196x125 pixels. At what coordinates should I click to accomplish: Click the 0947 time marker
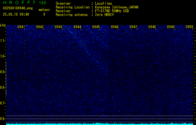[133, 27]
